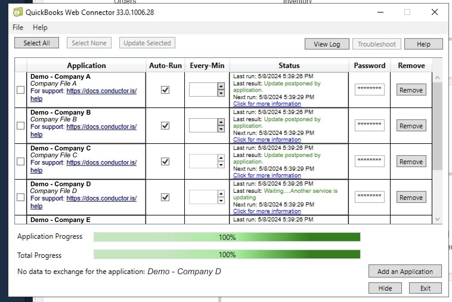Click the Hide button
452x302 pixels.
tap(385, 288)
